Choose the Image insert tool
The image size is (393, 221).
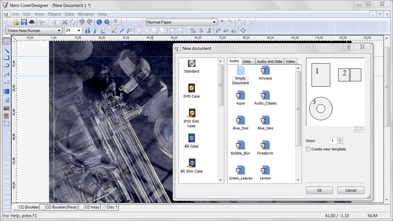point(6,108)
